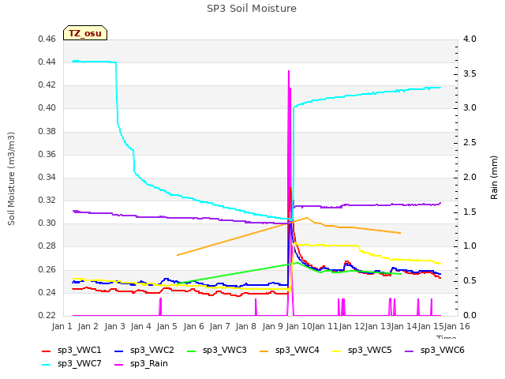
Task: Click the sp3_VWC1 legend label
Action: pos(79,350)
